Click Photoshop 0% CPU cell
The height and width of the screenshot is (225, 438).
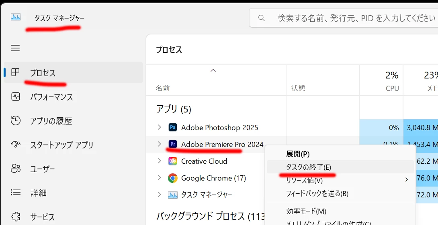381,128
